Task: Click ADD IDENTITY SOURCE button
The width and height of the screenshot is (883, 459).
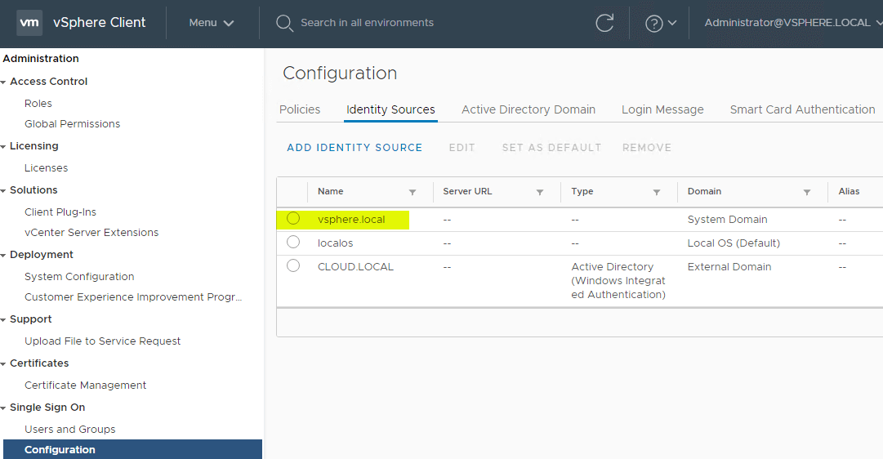Action: click(x=355, y=148)
